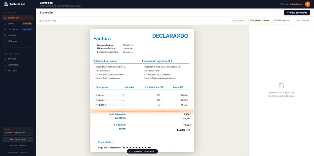Screen dimensions: 314x156
Task: Click NIF: 39000001A on the invoice
Action: point(103,71)
